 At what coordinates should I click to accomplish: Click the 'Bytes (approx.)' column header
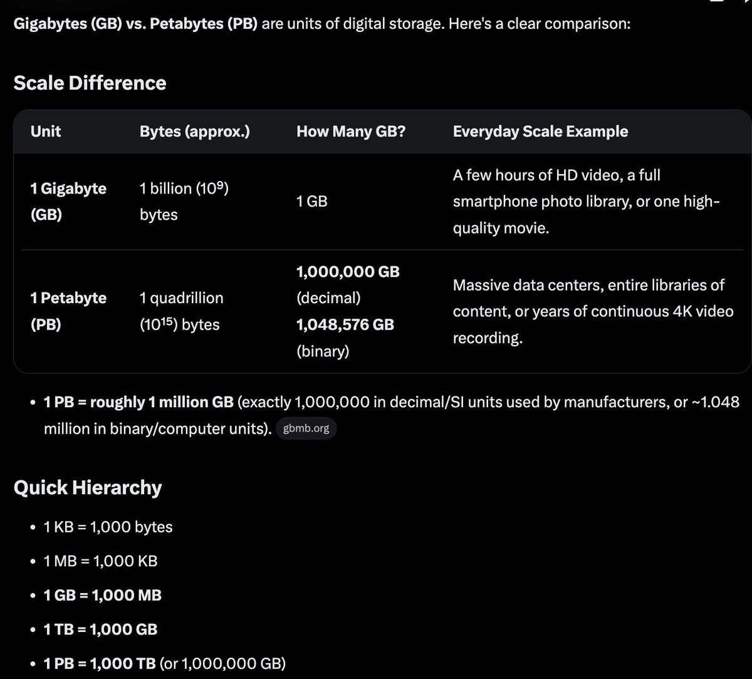[x=195, y=132]
